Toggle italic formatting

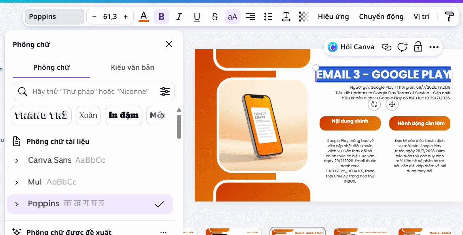click(179, 17)
